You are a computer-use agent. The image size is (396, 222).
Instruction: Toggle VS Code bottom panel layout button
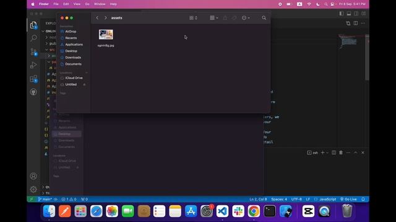(x=349, y=14)
